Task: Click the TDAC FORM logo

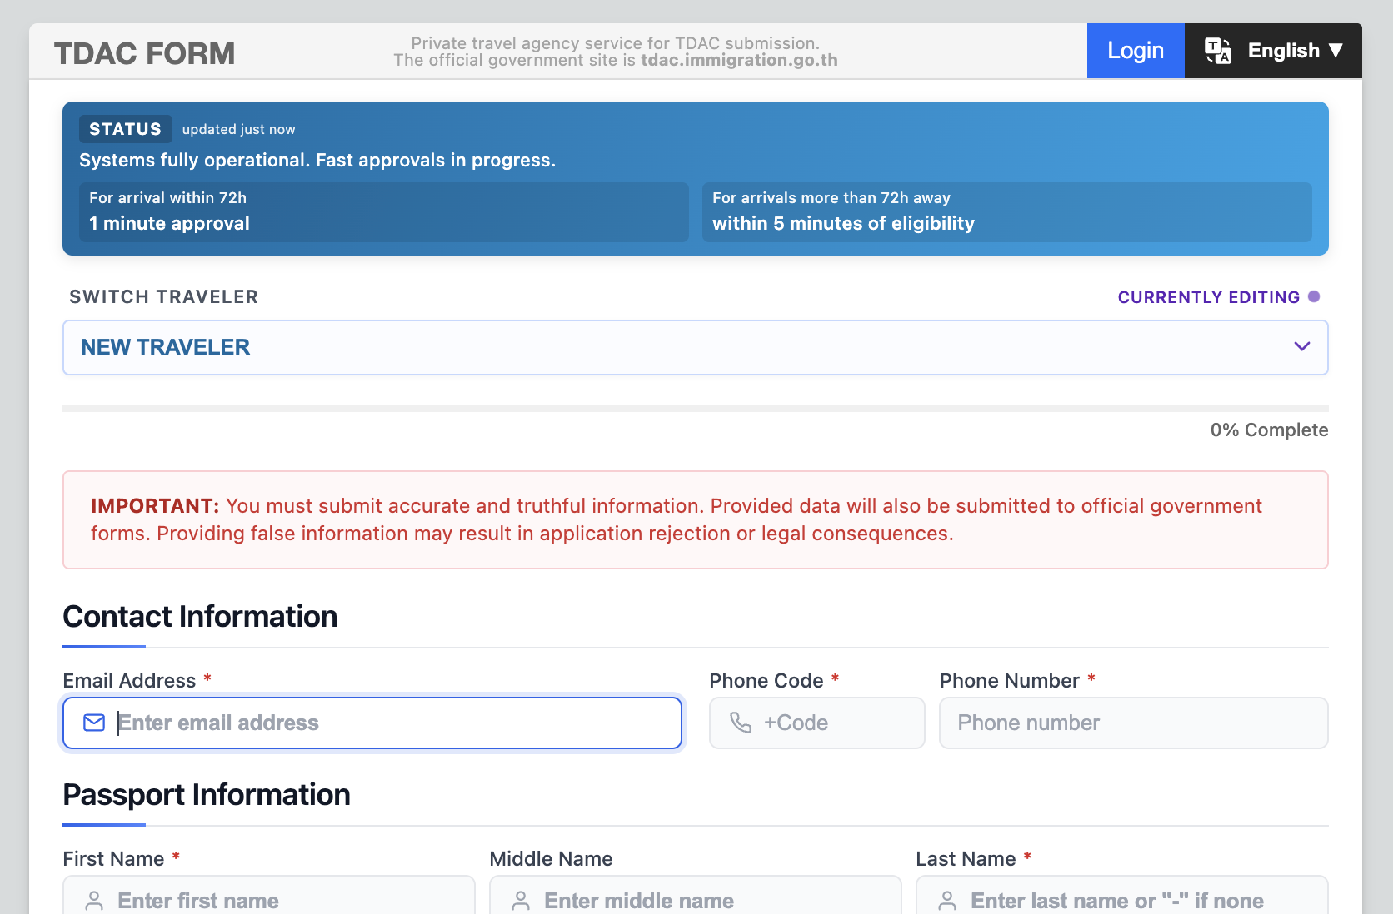Action: pos(143,52)
